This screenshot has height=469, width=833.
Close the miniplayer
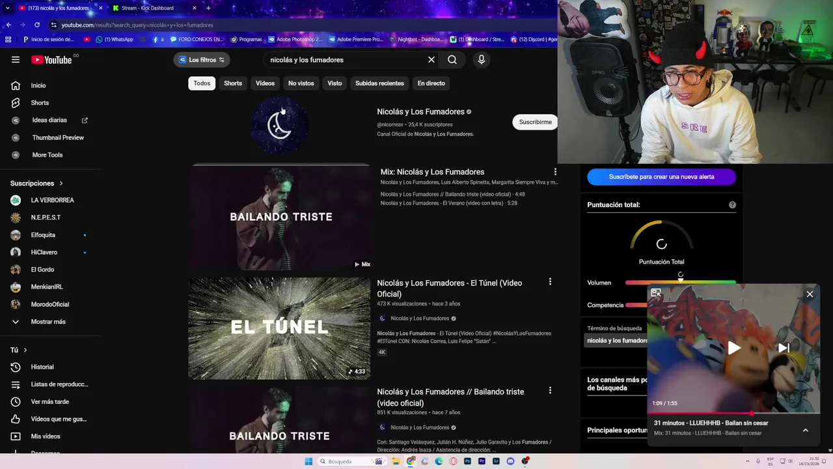[x=810, y=294]
